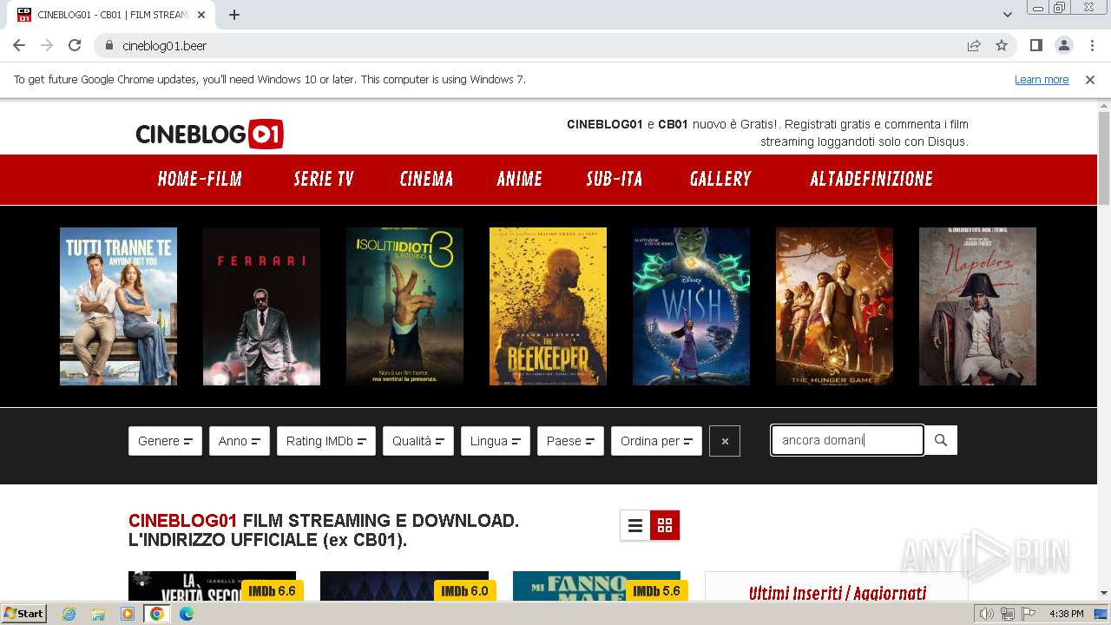This screenshot has height=625, width=1111.
Task: Bookmark this page with star icon
Action: (x=1002, y=45)
